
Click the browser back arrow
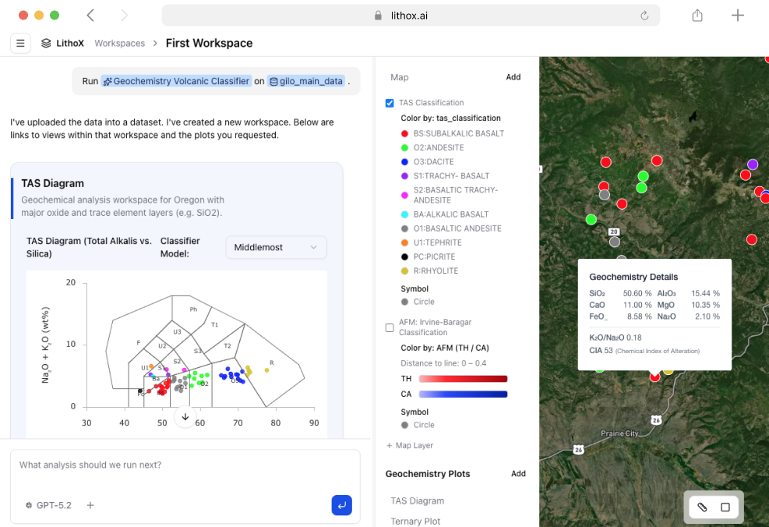(x=91, y=16)
